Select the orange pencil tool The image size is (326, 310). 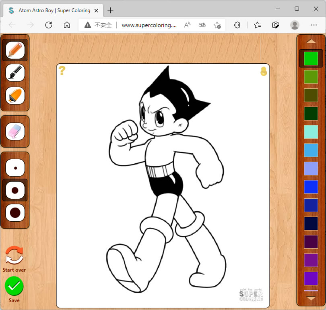pos(15,50)
